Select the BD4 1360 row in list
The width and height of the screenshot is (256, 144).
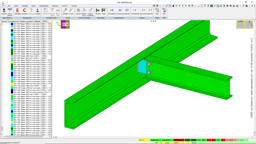[x=31, y=103]
